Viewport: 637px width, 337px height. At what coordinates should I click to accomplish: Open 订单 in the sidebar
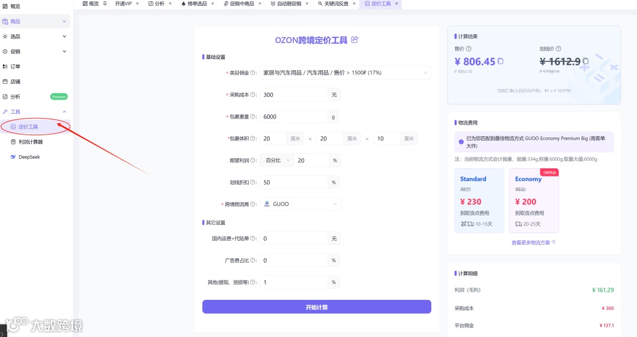35,66
